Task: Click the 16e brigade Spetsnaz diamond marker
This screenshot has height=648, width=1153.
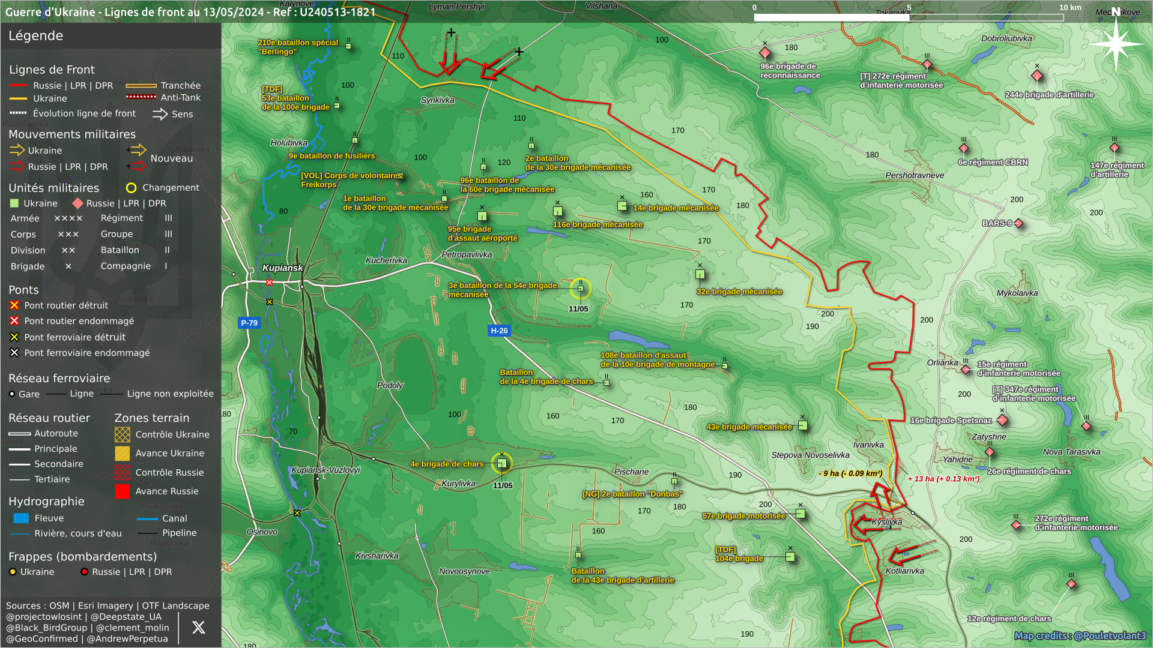Action: tap(1002, 420)
